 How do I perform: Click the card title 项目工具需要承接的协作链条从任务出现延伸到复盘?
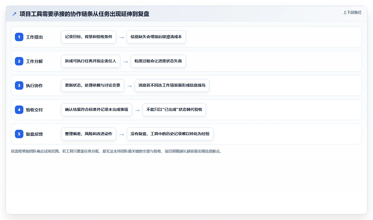[x=84, y=14]
